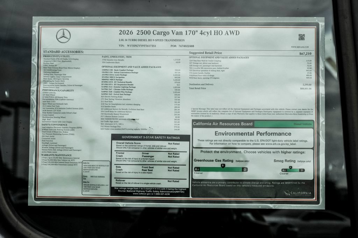
Task: Click the VIN number W1Y4NCVY9TT617351
Action: click(x=142, y=46)
